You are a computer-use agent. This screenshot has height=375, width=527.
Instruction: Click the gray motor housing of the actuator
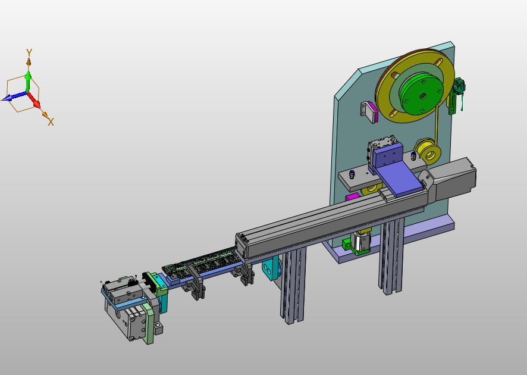click(x=452, y=180)
